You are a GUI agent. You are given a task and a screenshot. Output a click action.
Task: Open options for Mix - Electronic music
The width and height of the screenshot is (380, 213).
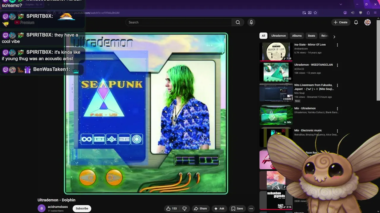coord(337,131)
